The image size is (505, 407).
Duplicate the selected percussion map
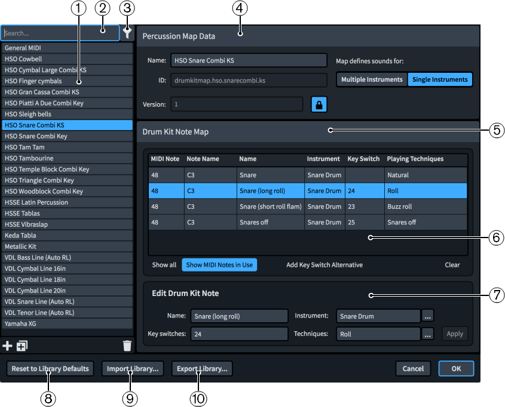click(x=20, y=345)
